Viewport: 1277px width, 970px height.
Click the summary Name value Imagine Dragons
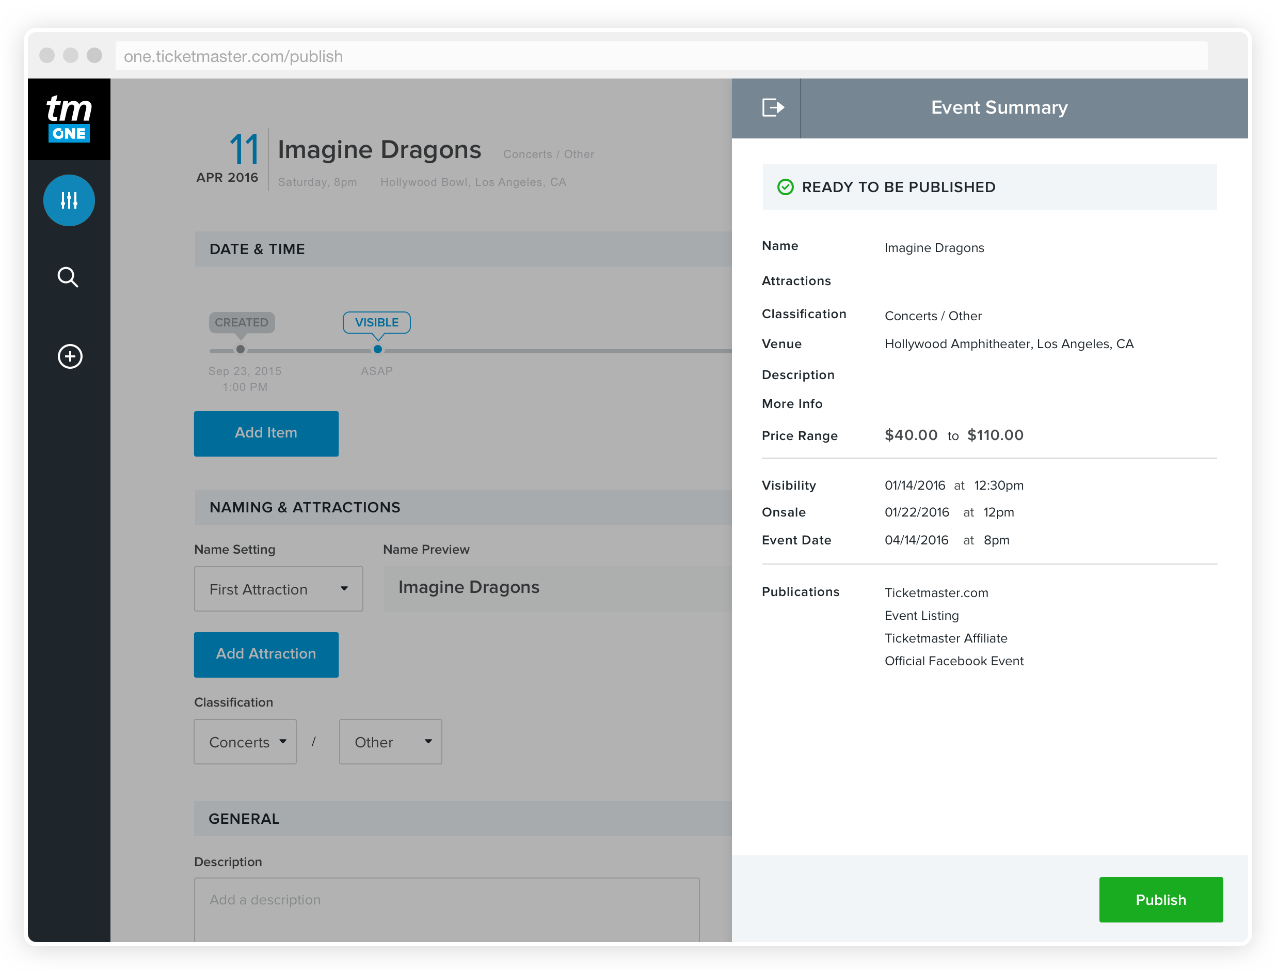(934, 248)
